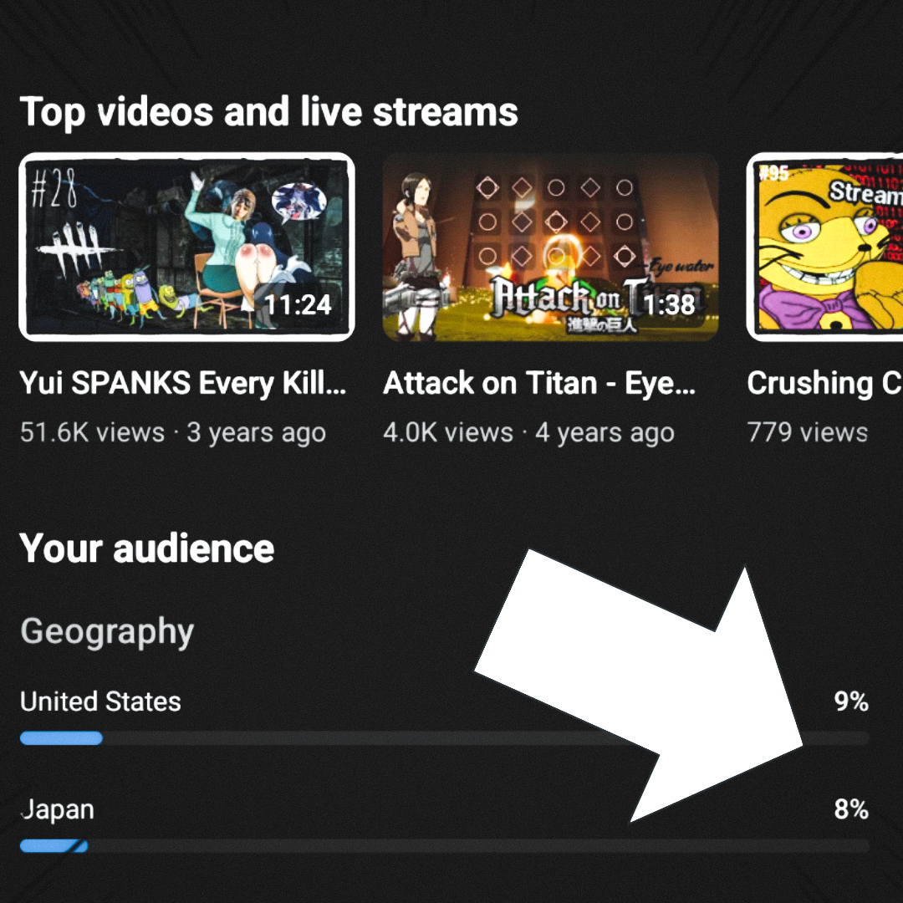903x903 pixels.
Task: Open the Geography section label
Action: 107,632
